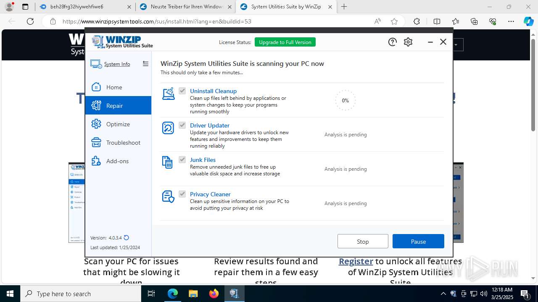Click the Uninstall Cleanup broom icon
This screenshot has height=302, width=538.
[x=168, y=94]
